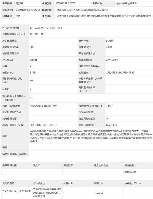The image size is (153, 199).
Task: Click label 反光标识生产企业:
Action: pyautogui.click(x=12, y=112)
